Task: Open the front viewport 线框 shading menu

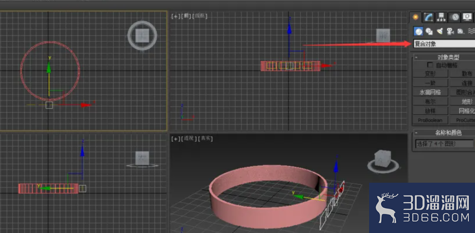Action: (200, 16)
